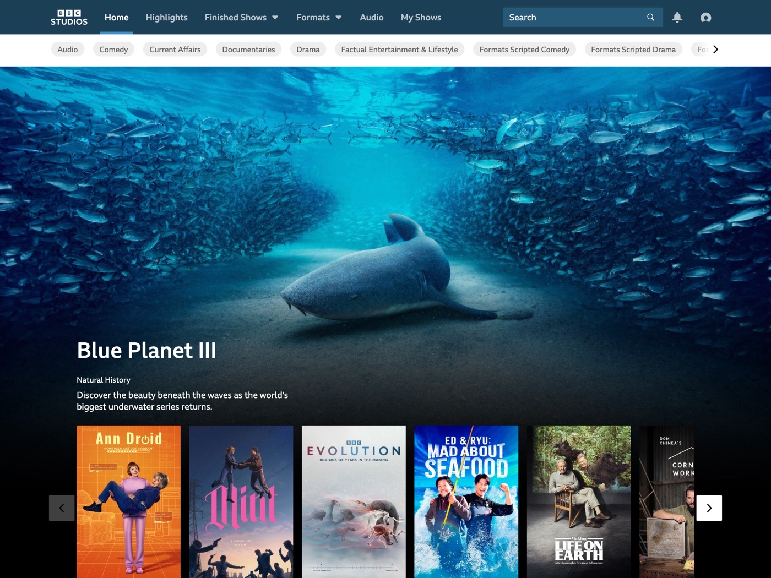
Task: Select the Audio navigation item
Action: pyautogui.click(x=371, y=18)
